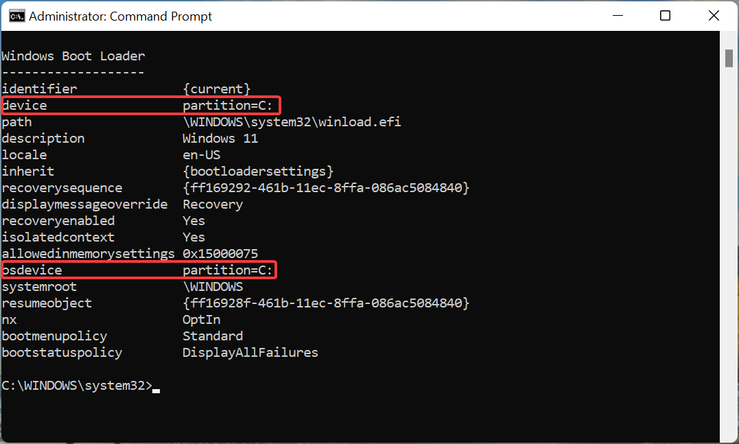739x444 pixels.
Task: Click the scrollbar thumb at top right
Action: [729, 58]
